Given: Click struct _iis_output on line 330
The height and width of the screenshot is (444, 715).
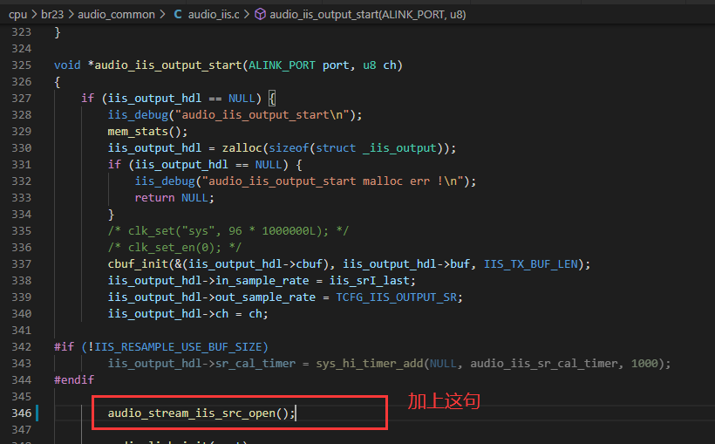Looking at the screenshot, I should click(x=377, y=148).
